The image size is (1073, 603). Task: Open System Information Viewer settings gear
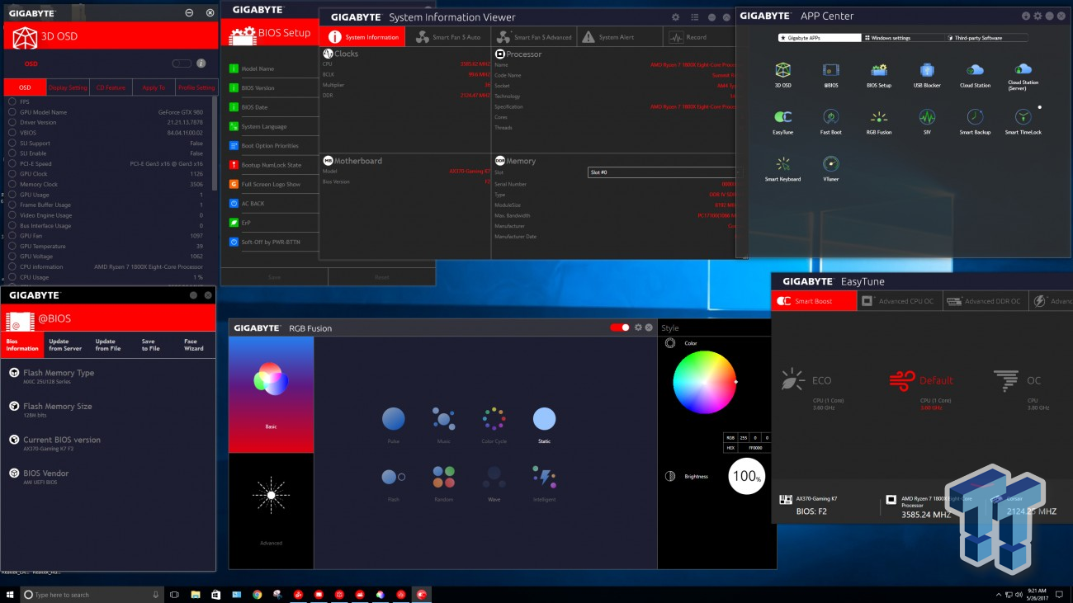coord(676,16)
